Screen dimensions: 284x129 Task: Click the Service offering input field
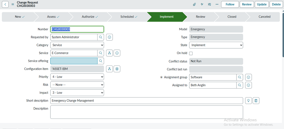tap(74, 61)
